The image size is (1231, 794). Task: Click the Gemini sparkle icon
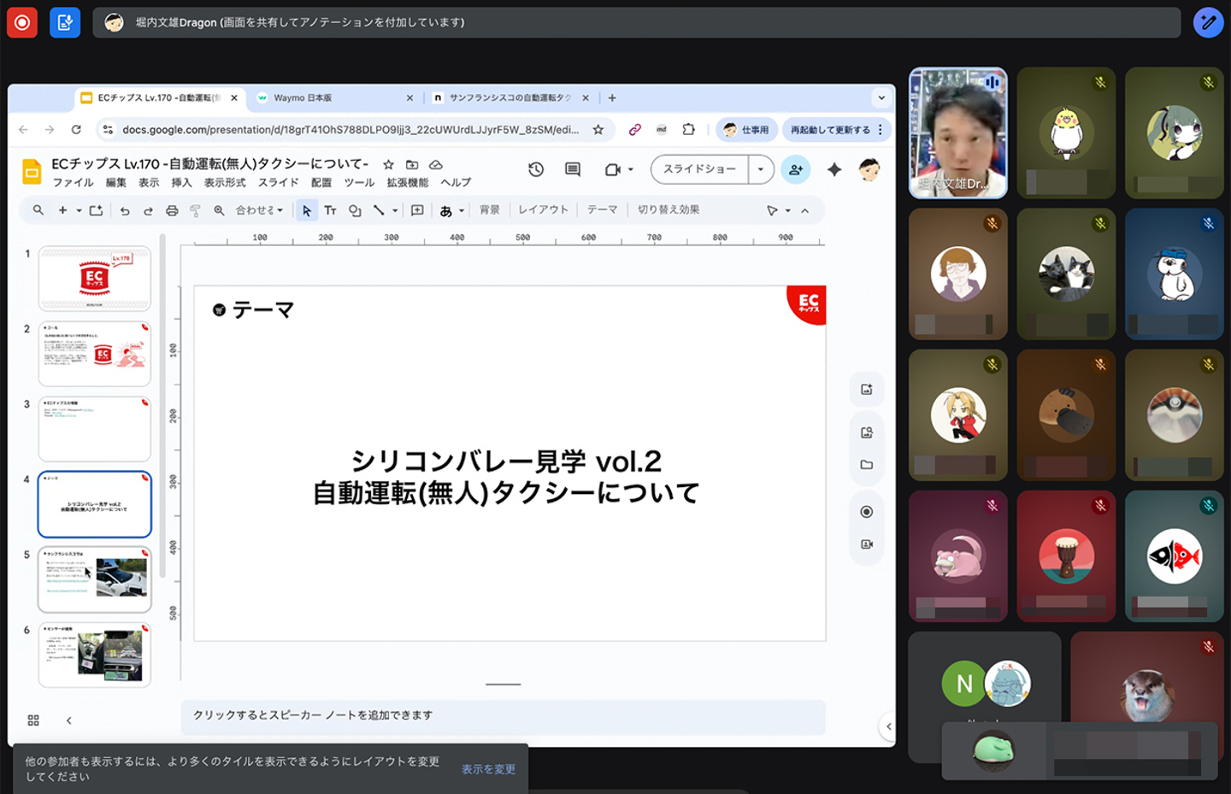coord(834,169)
